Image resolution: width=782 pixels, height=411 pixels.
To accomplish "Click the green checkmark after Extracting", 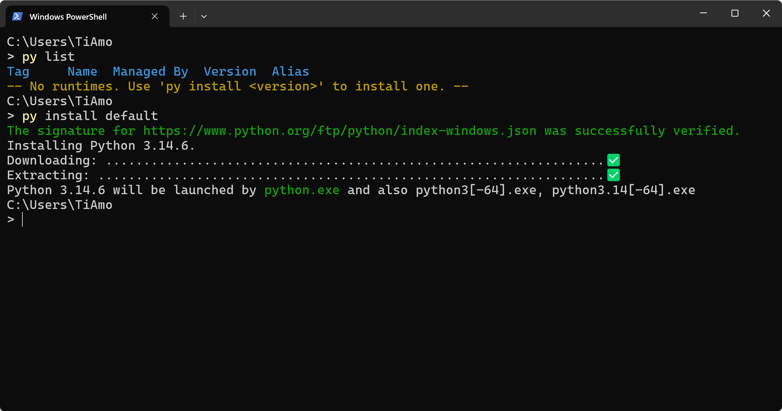I will pyautogui.click(x=613, y=175).
